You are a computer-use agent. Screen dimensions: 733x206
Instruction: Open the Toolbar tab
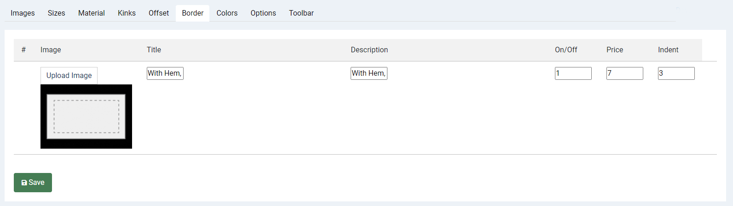tap(301, 13)
